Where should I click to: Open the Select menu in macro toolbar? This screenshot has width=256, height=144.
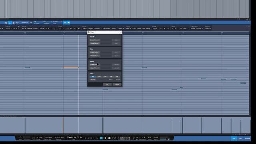point(29,28)
